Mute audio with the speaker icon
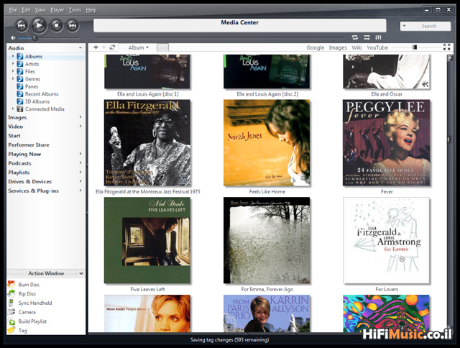 [x=13, y=38]
